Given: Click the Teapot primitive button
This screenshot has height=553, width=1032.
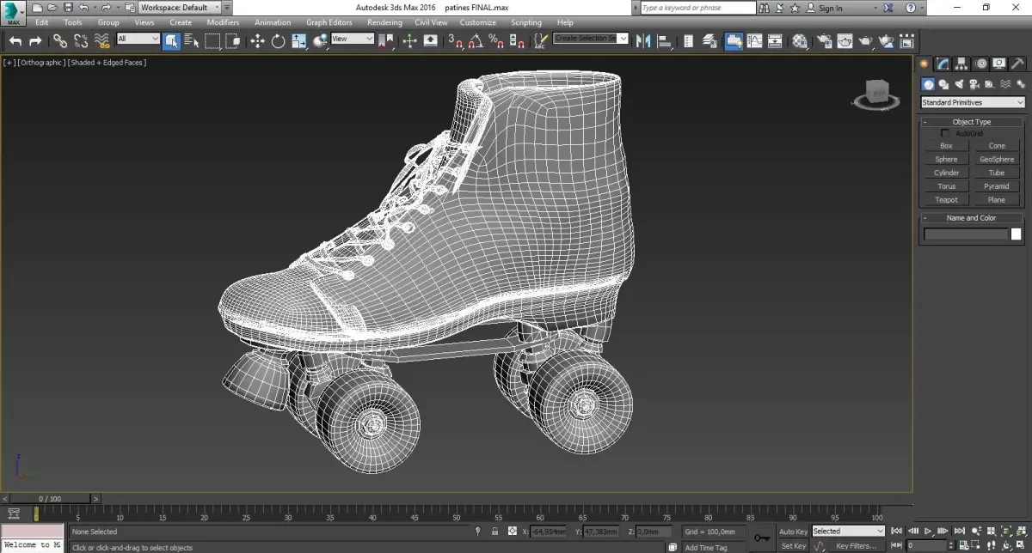Looking at the screenshot, I should pyautogui.click(x=946, y=200).
